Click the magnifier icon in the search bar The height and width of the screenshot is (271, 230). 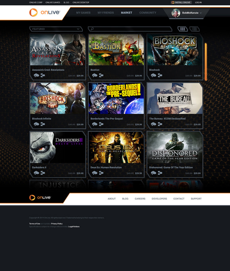click(92, 29)
